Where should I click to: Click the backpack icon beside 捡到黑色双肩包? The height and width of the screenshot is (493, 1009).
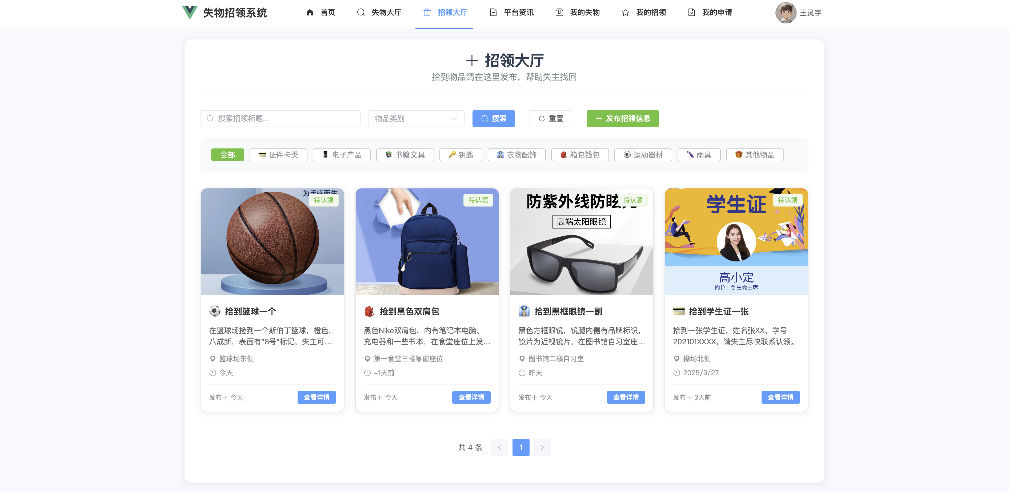click(x=369, y=311)
